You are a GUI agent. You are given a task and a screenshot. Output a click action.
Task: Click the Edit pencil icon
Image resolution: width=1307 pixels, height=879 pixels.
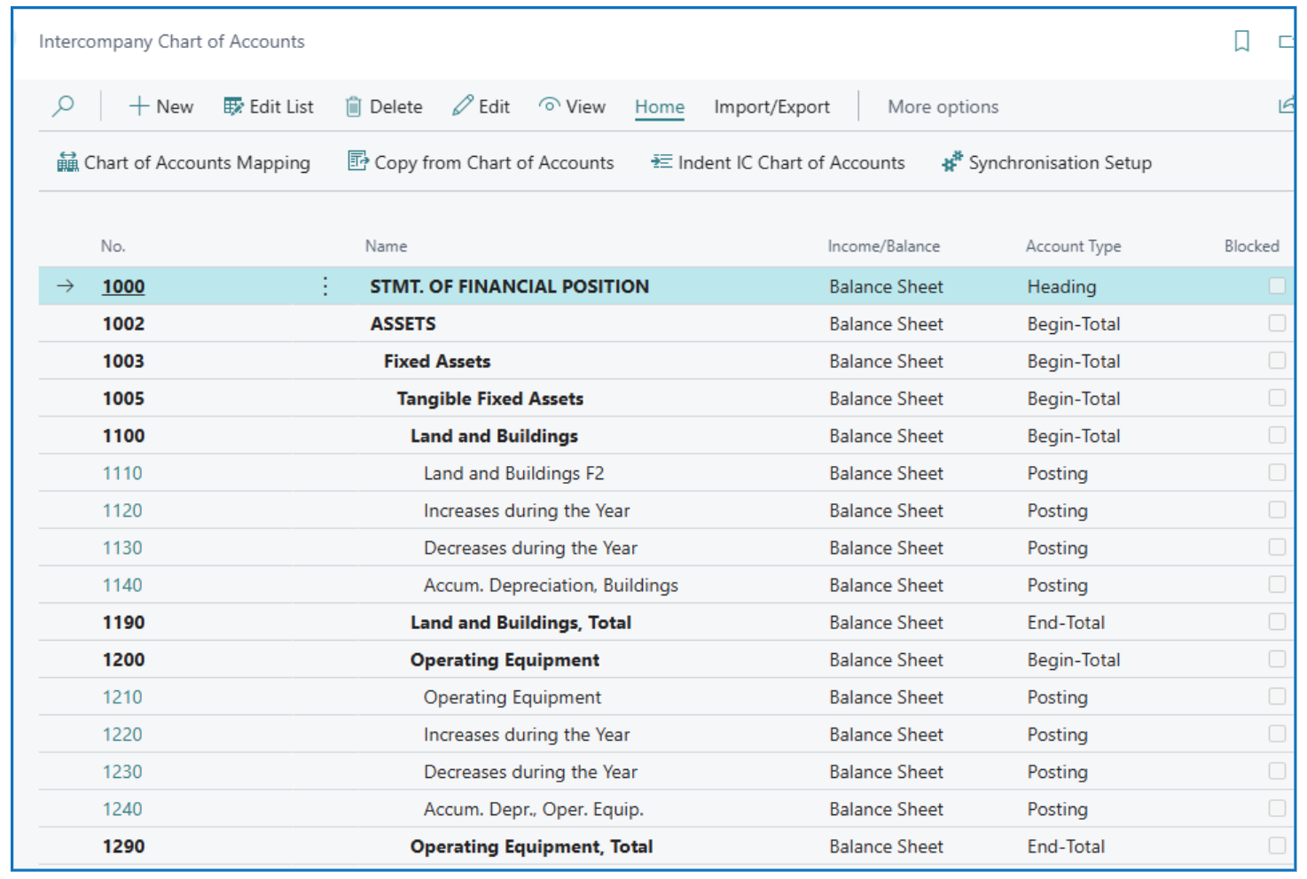[463, 106]
